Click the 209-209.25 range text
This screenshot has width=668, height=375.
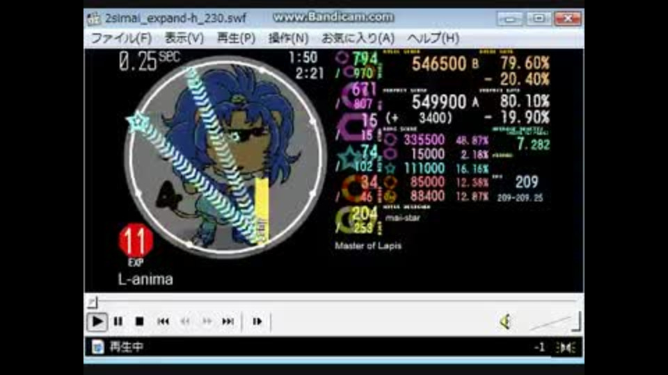520,198
